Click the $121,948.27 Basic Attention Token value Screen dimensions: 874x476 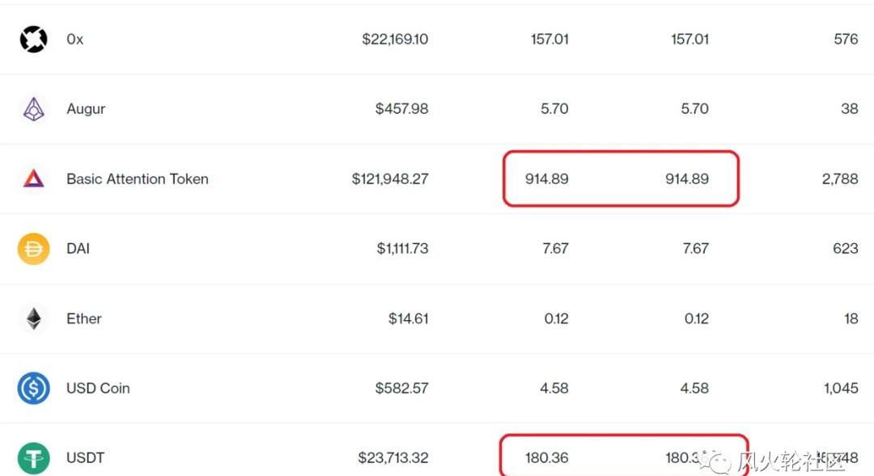coord(389,179)
